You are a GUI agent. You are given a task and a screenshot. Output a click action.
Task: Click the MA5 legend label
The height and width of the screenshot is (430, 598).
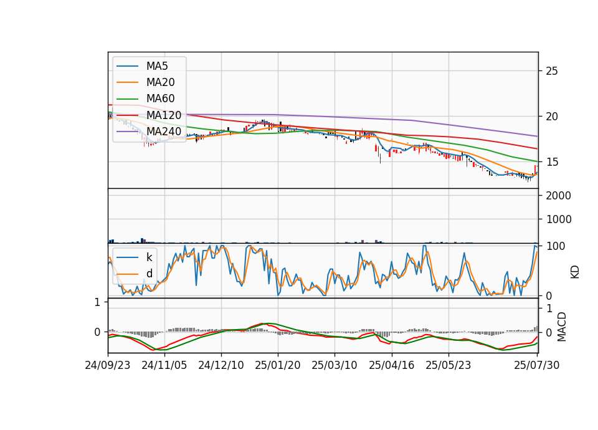point(157,66)
